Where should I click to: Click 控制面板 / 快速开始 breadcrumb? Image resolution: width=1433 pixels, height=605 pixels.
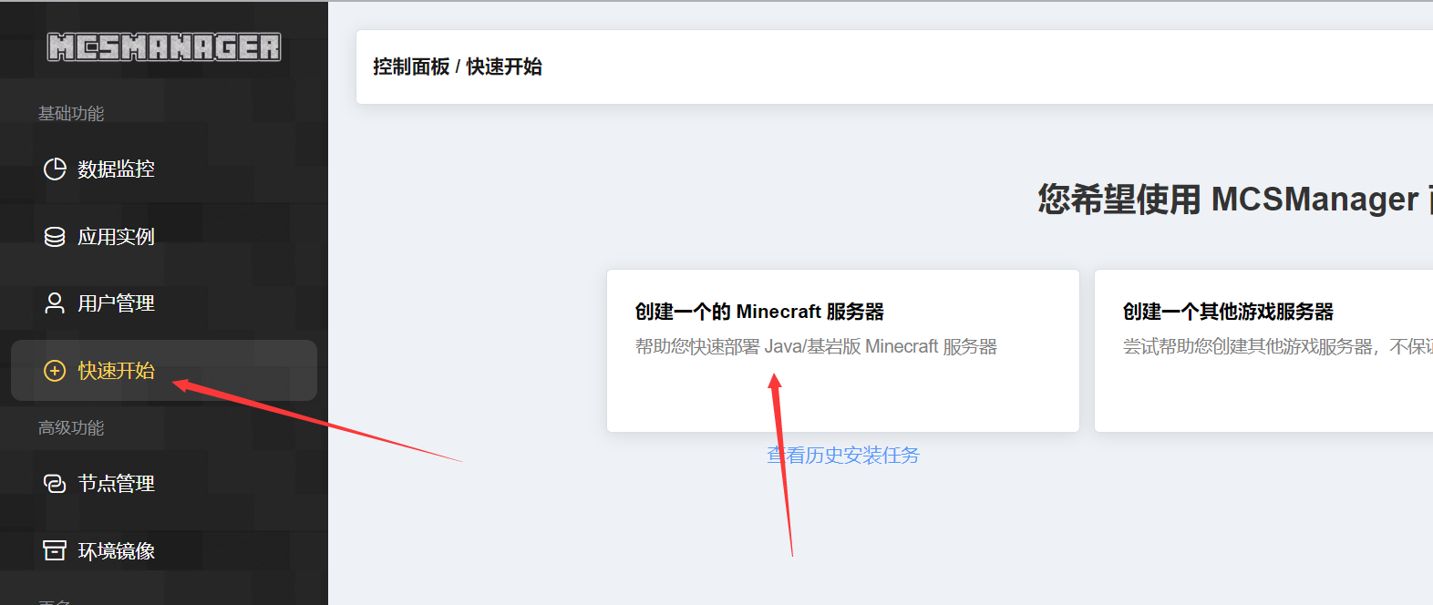(458, 67)
